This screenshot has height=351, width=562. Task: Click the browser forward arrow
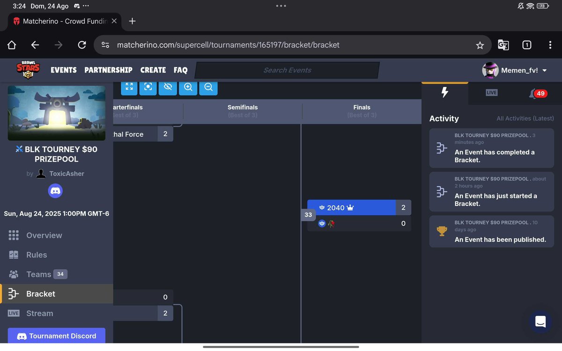pos(58,45)
